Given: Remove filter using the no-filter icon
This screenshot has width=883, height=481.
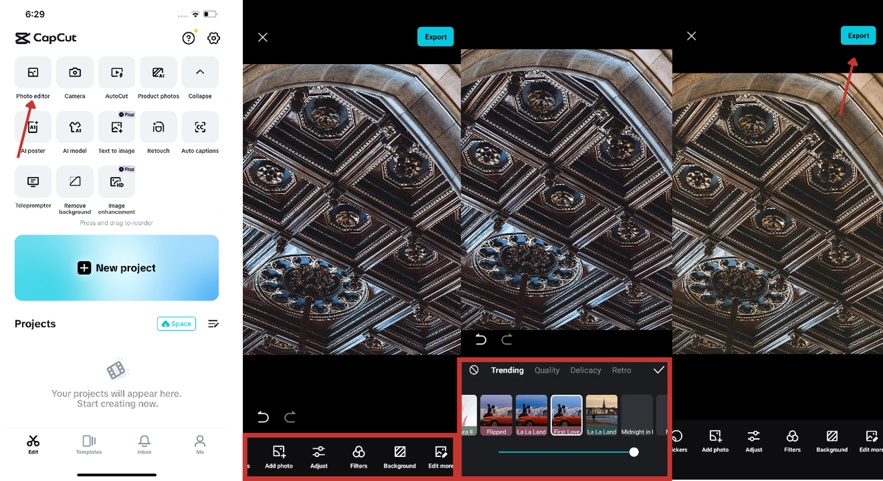Looking at the screenshot, I should (474, 370).
